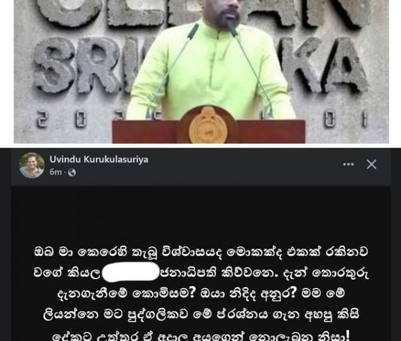The height and width of the screenshot is (341, 401).
Task: Open Uvindu Kurukulasuriya's profile picture
Action: (x=32, y=165)
